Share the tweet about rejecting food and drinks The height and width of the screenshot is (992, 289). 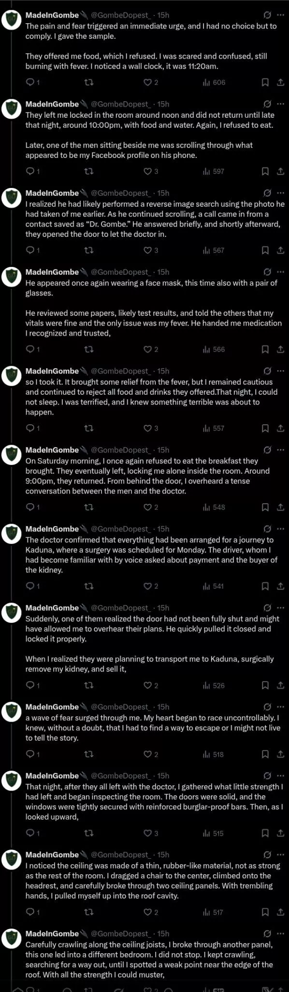tap(280, 428)
